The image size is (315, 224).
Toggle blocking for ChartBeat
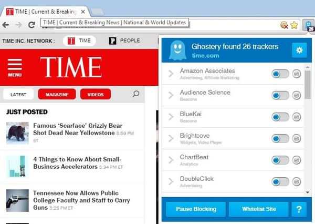[280, 160]
